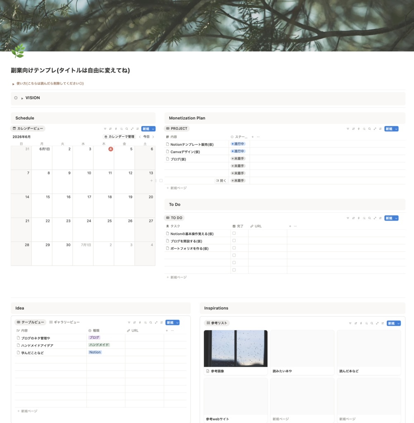Add property plus icon in PROJECT header
The height and width of the screenshot is (423, 414).
coord(252,137)
